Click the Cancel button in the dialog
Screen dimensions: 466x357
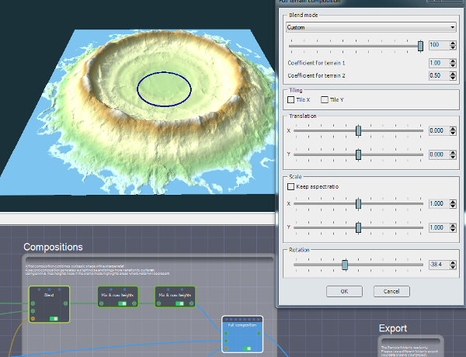tap(391, 291)
